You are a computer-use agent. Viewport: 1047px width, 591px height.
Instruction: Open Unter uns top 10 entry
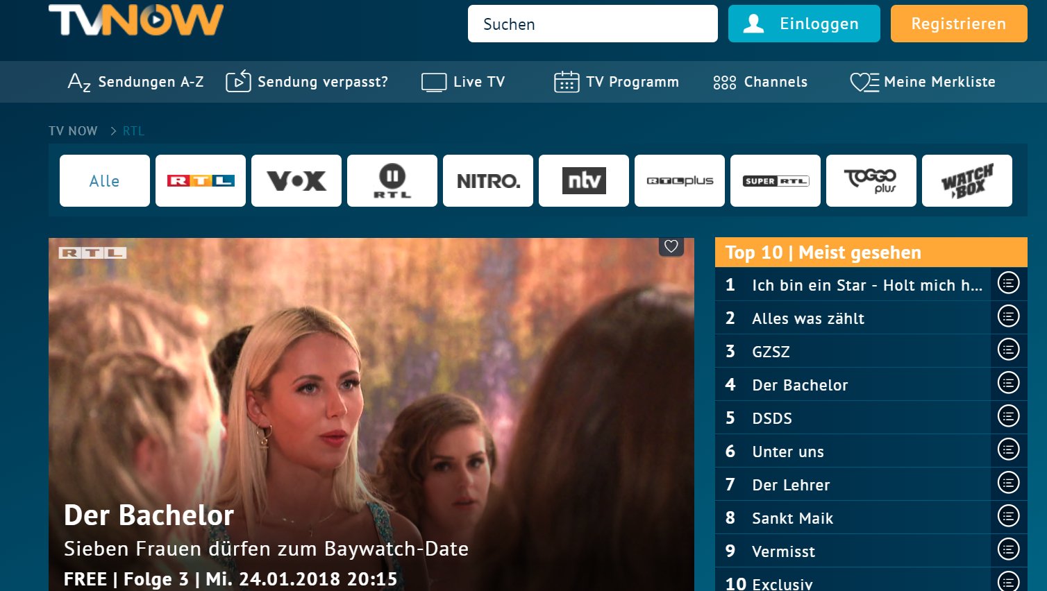pos(853,451)
